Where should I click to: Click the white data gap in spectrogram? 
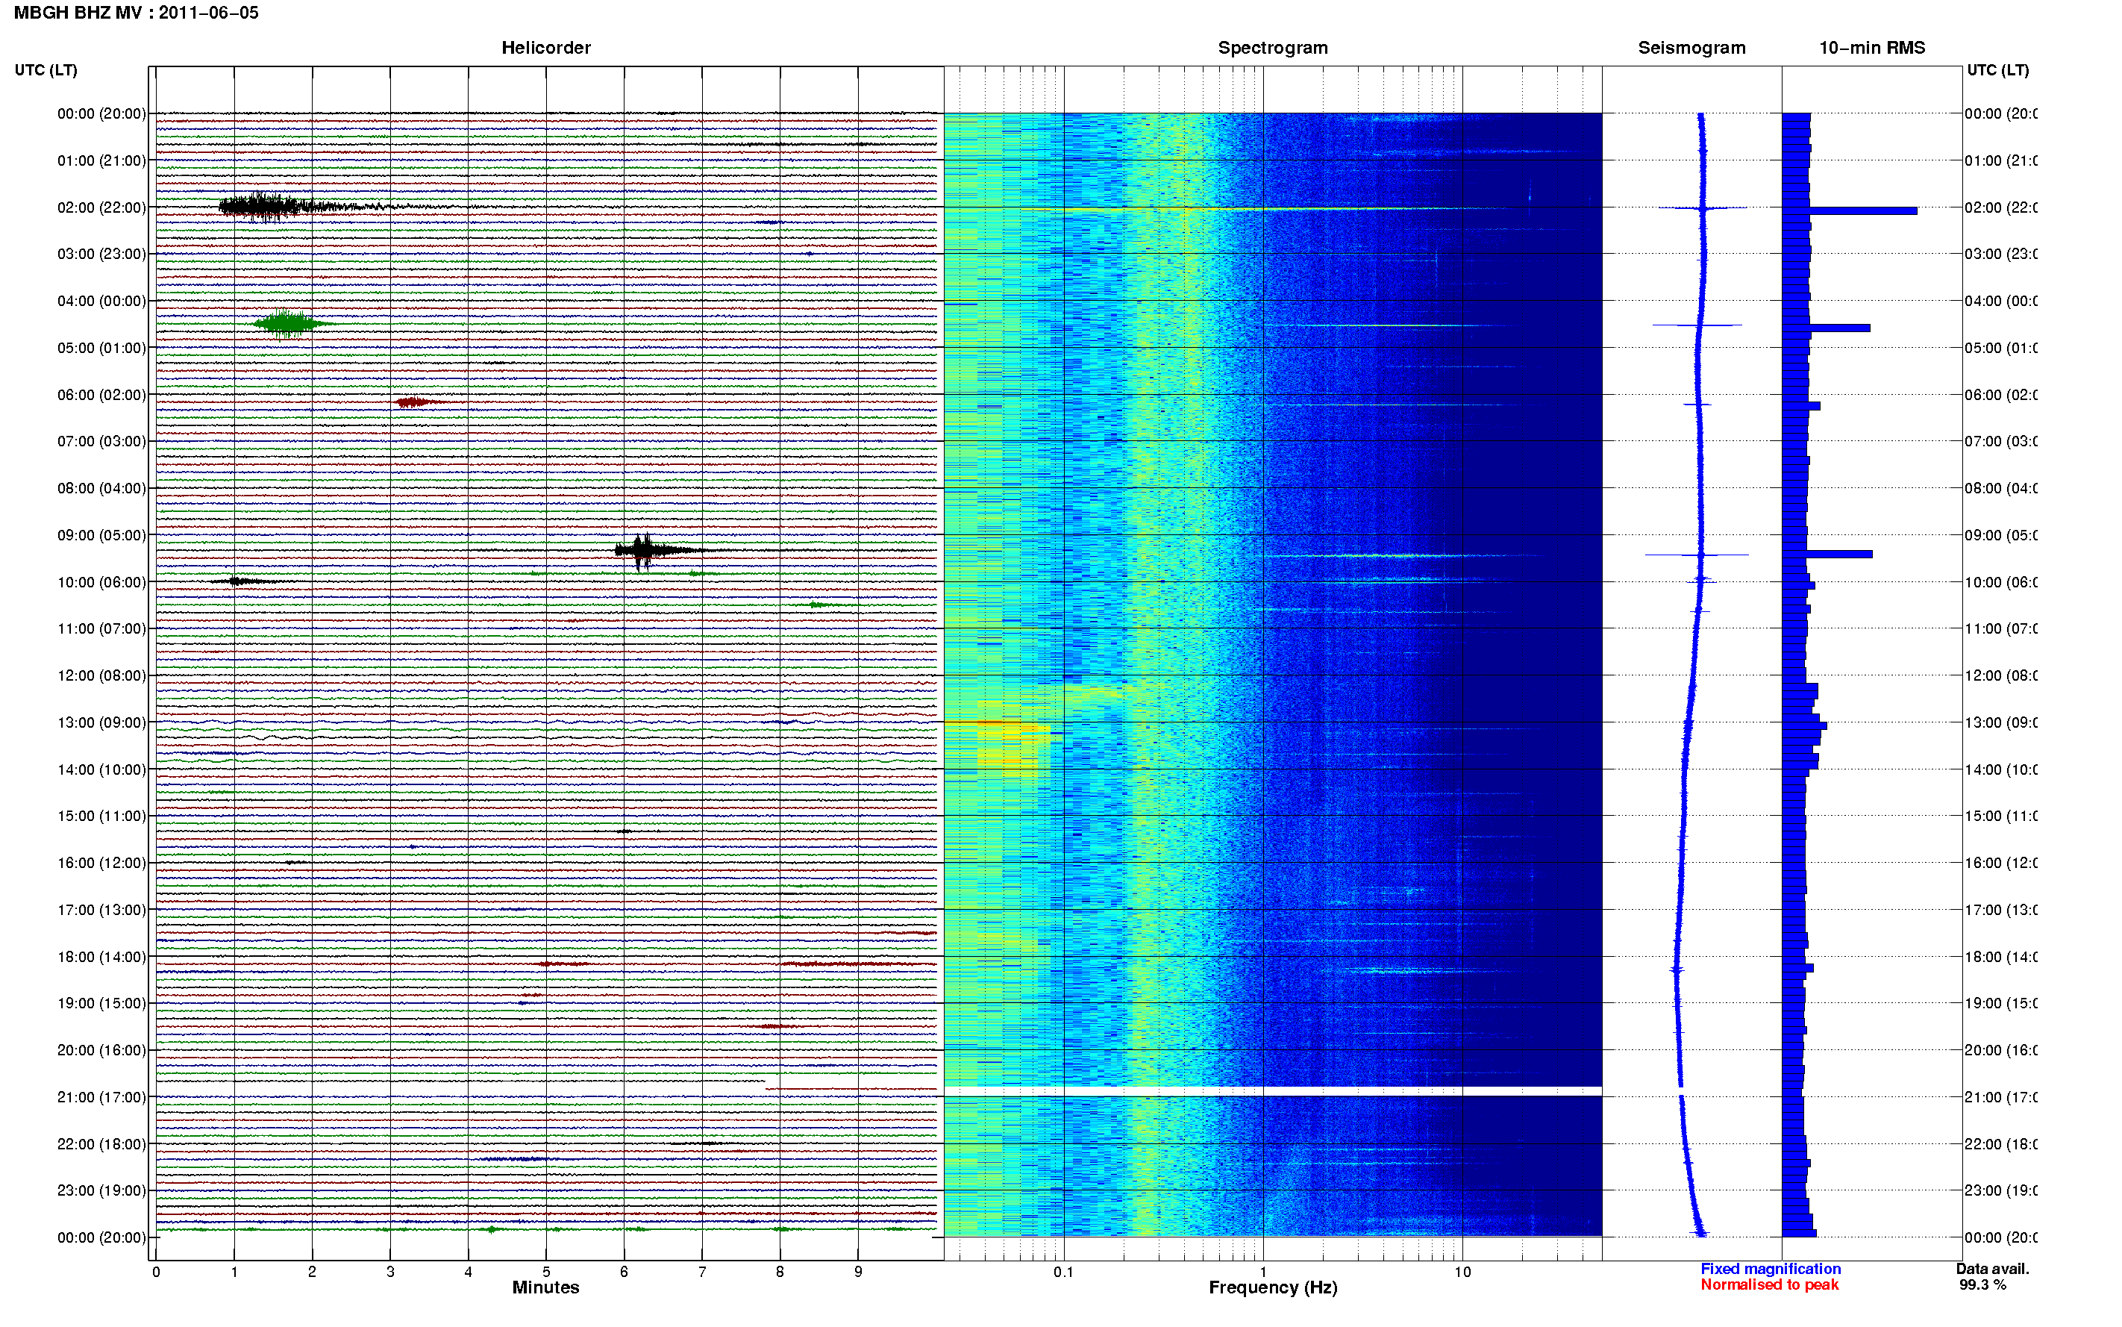coord(1273,1091)
